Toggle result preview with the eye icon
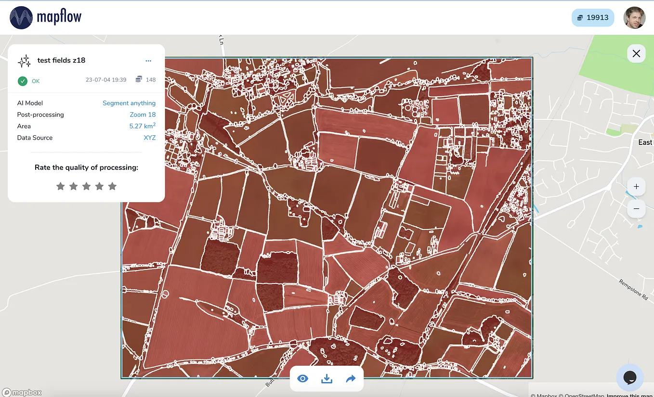The height and width of the screenshot is (397, 654). pos(302,379)
